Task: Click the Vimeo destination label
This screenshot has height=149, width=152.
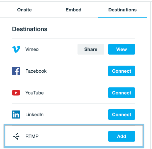Action: (x=32, y=49)
